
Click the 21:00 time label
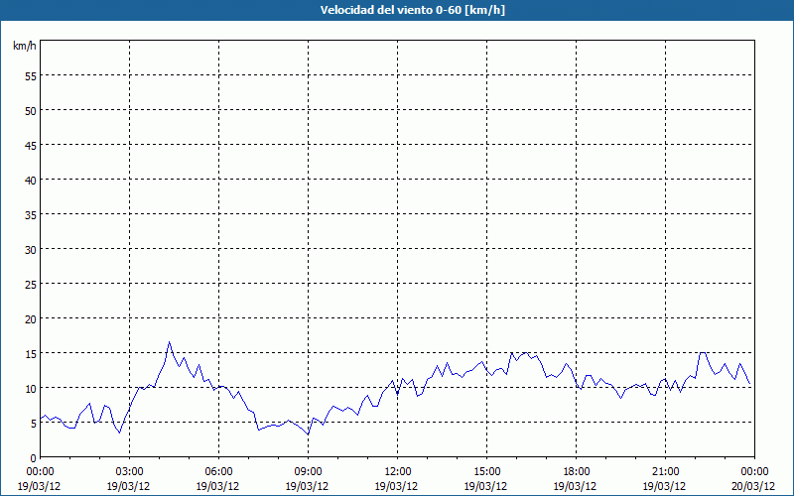[x=665, y=472]
